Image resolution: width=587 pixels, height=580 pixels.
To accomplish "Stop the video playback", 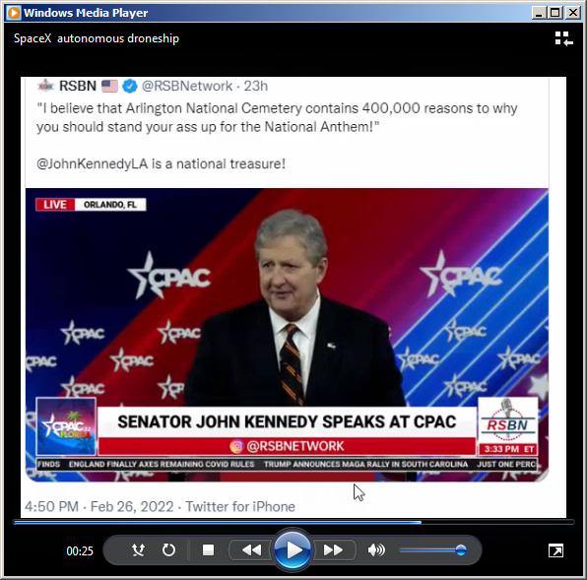I will 208,550.
